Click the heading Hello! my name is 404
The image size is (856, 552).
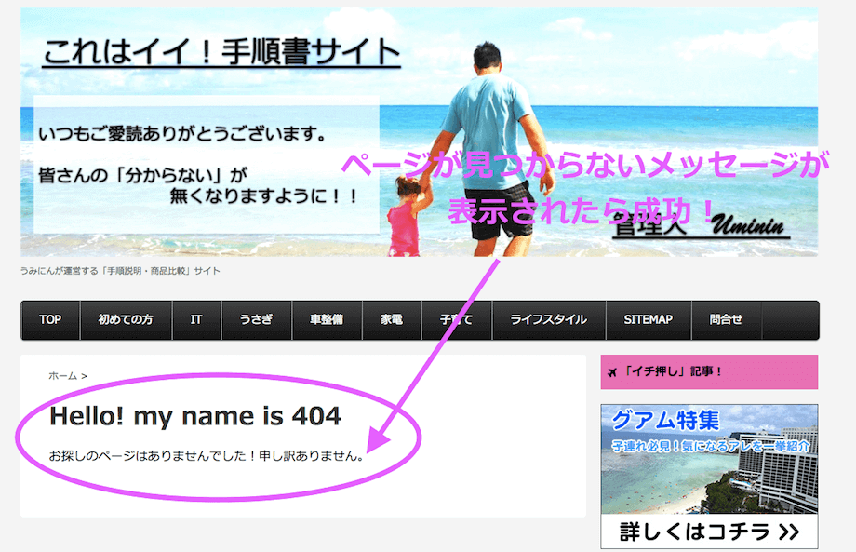coord(195,416)
